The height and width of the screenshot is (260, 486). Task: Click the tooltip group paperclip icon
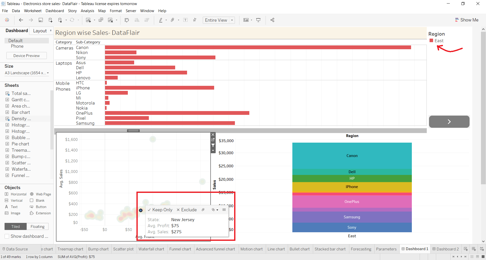[203, 210]
